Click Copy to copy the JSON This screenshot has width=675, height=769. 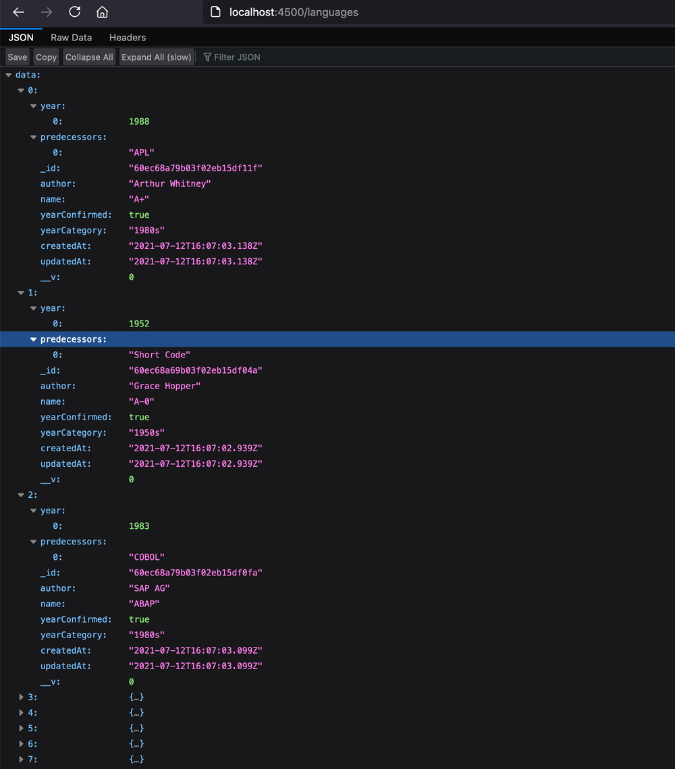46,57
